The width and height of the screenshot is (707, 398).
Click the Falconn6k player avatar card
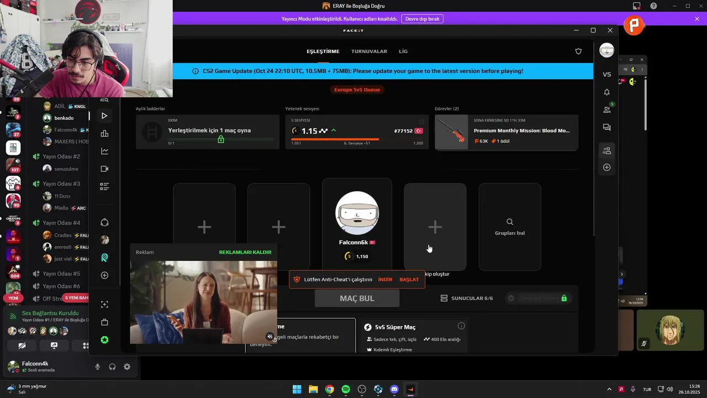click(357, 224)
